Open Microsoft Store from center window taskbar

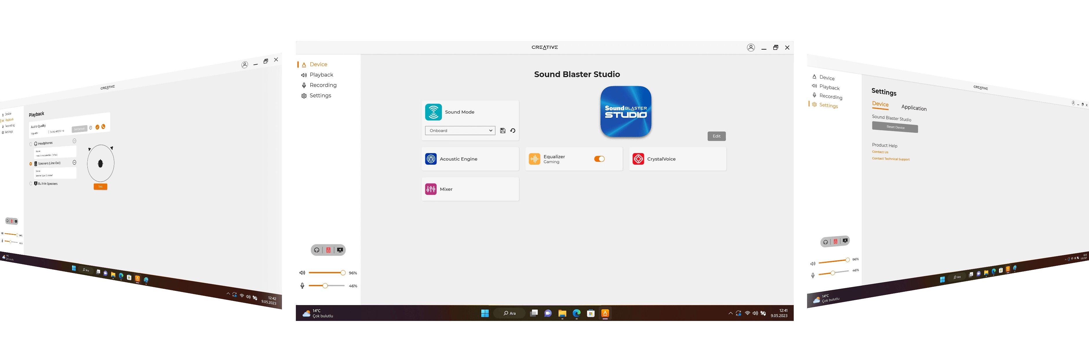click(591, 313)
